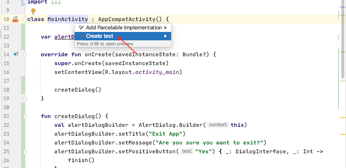Click the MainActivity class name
The height and width of the screenshot is (168, 346).
coord(68,19)
